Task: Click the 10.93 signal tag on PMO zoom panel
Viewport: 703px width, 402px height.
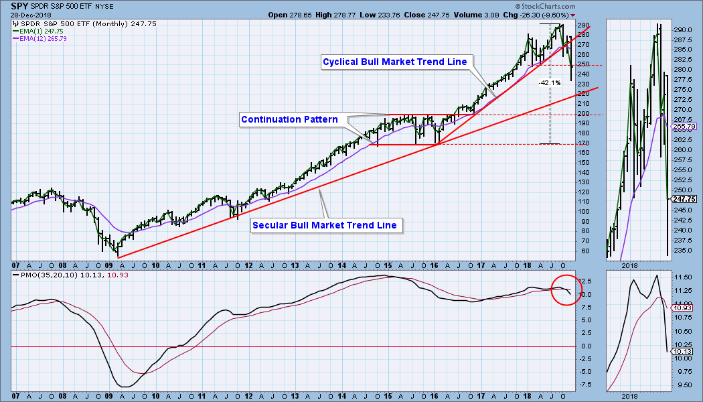Action: pyautogui.click(x=683, y=308)
